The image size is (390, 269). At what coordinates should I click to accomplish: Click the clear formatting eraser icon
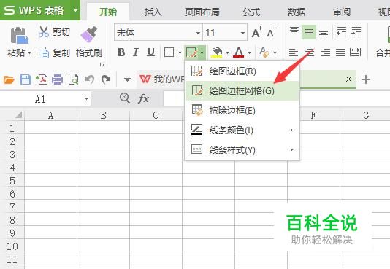(x=264, y=52)
